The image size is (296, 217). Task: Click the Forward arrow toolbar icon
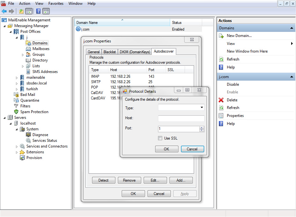coord(11,11)
